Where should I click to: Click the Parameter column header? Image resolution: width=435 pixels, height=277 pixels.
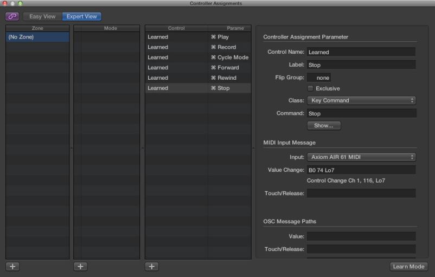[x=230, y=28]
